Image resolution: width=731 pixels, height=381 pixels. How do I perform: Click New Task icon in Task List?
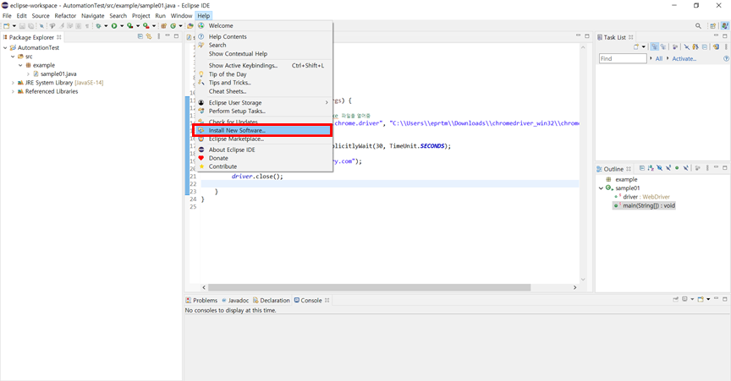(x=636, y=46)
